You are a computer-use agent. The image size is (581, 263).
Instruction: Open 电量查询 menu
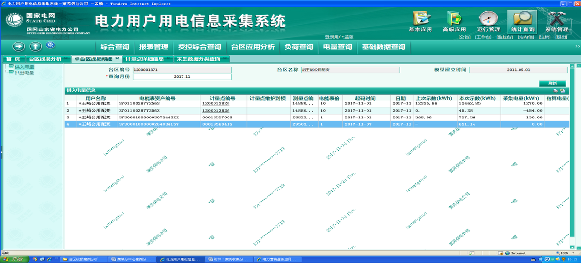[337, 47]
